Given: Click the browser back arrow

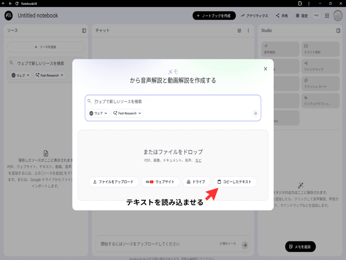Looking at the screenshot, I should tap(10, 3).
